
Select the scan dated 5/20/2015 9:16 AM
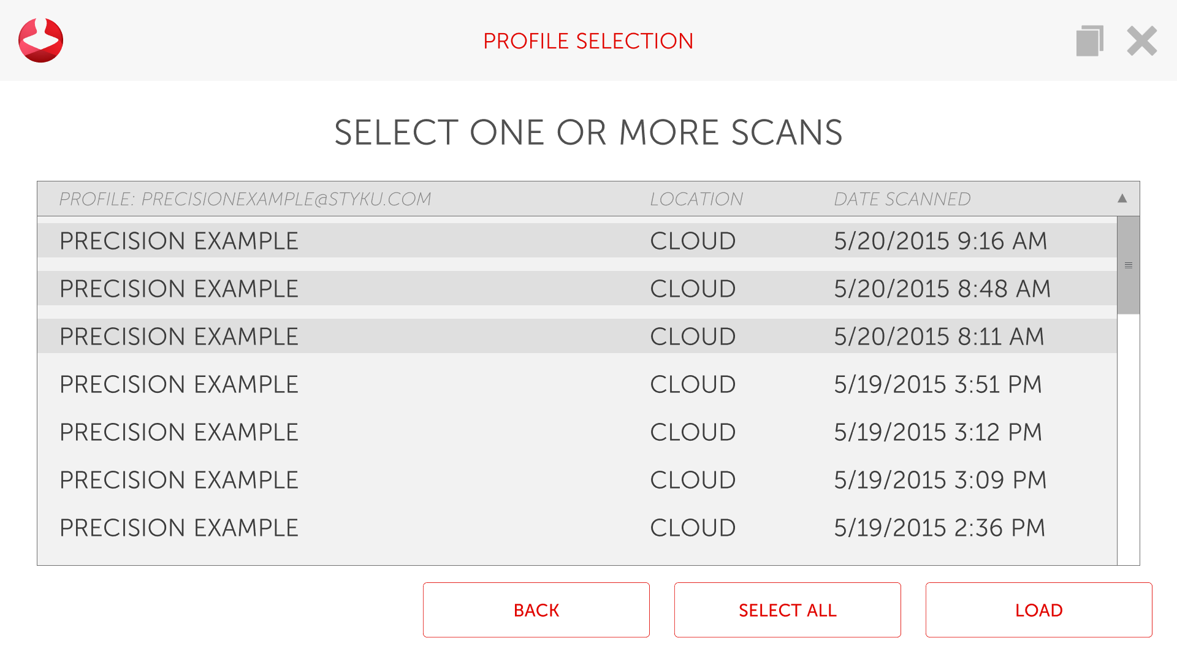576,241
